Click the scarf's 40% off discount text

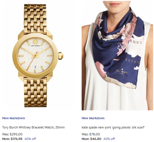click(109, 139)
